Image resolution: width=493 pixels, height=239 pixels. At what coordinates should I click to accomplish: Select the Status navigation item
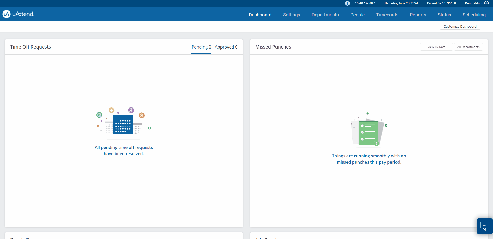[444, 15]
